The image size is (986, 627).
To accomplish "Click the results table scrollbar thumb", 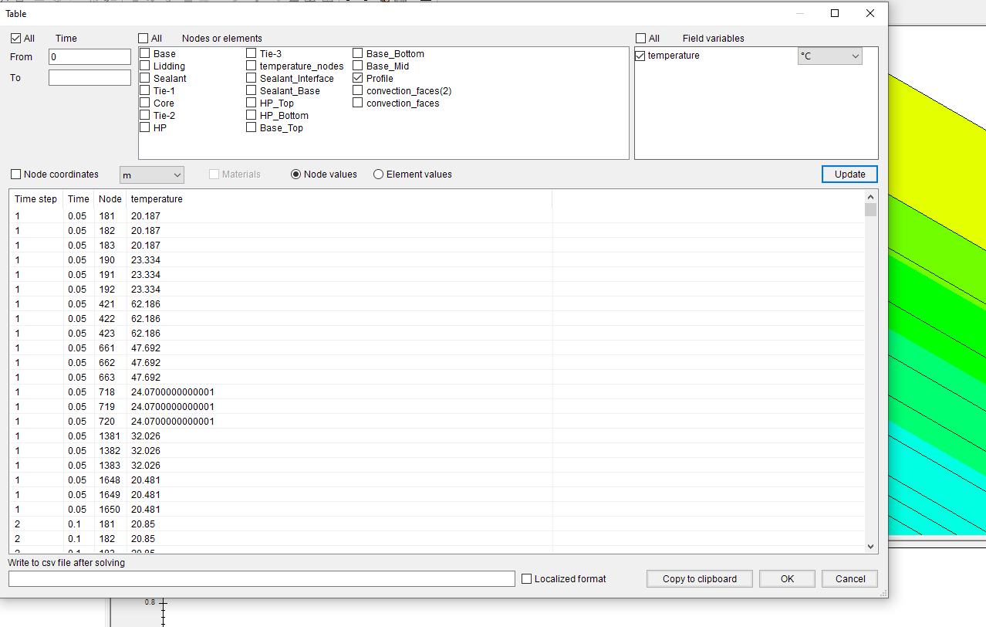I will coord(870,209).
